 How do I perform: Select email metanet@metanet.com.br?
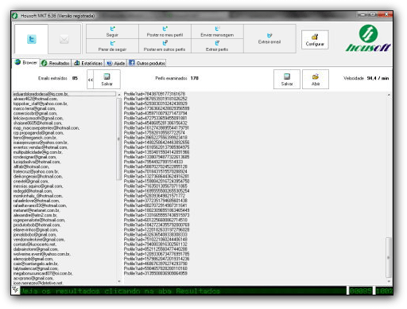(x=37, y=210)
